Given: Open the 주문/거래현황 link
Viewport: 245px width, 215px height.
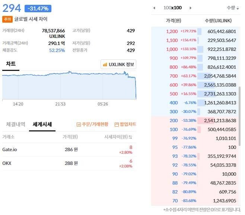Looking at the screenshot, I should (x=92, y=124).
